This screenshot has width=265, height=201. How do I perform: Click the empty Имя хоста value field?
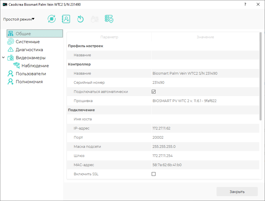(205, 119)
